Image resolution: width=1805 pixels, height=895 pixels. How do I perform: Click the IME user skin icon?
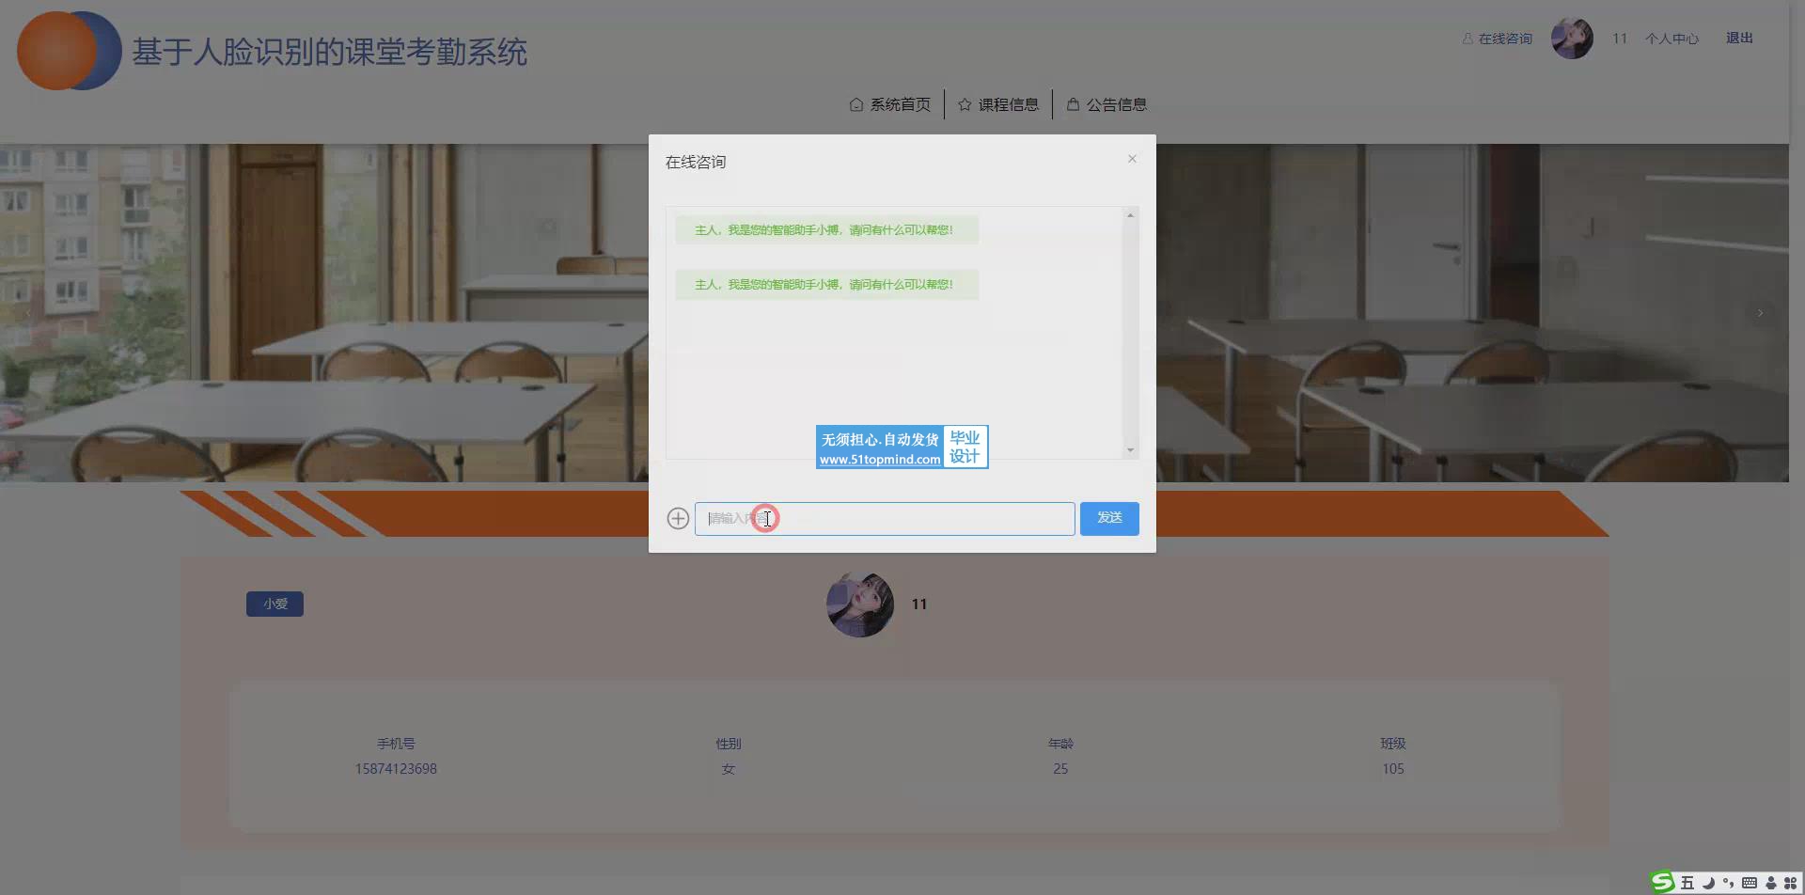click(x=1770, y=883)
